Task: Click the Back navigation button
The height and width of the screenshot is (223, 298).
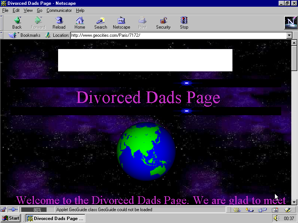Action: [17, 23]
